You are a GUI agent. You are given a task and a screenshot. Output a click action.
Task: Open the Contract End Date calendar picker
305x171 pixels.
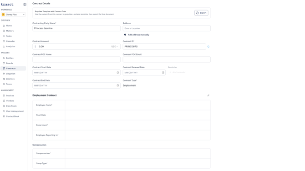click(x=118, y=85)
